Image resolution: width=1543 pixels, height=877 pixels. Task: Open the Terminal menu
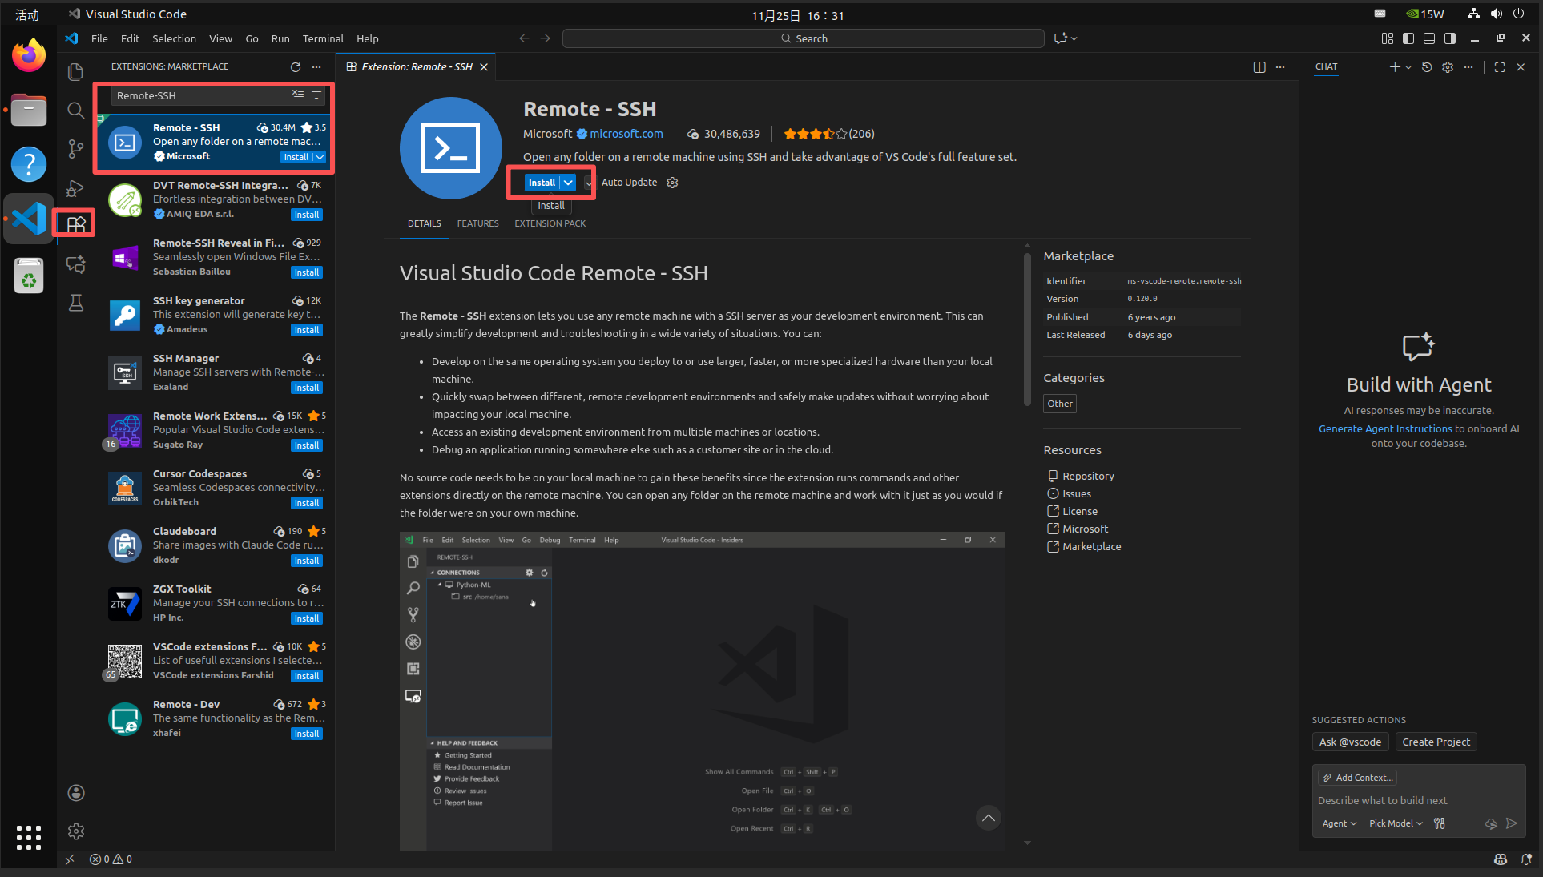click(323, 38)
